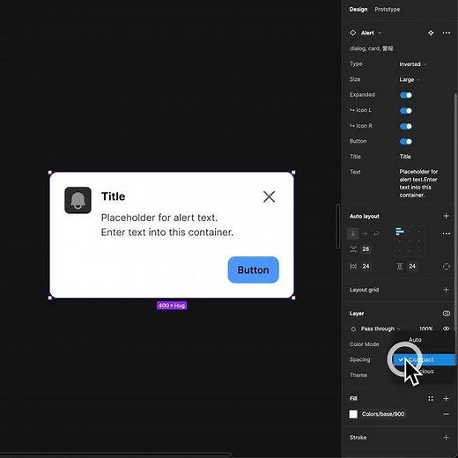
Task: Select top-left alignment in alignment grid
Action: click(400, 232)
